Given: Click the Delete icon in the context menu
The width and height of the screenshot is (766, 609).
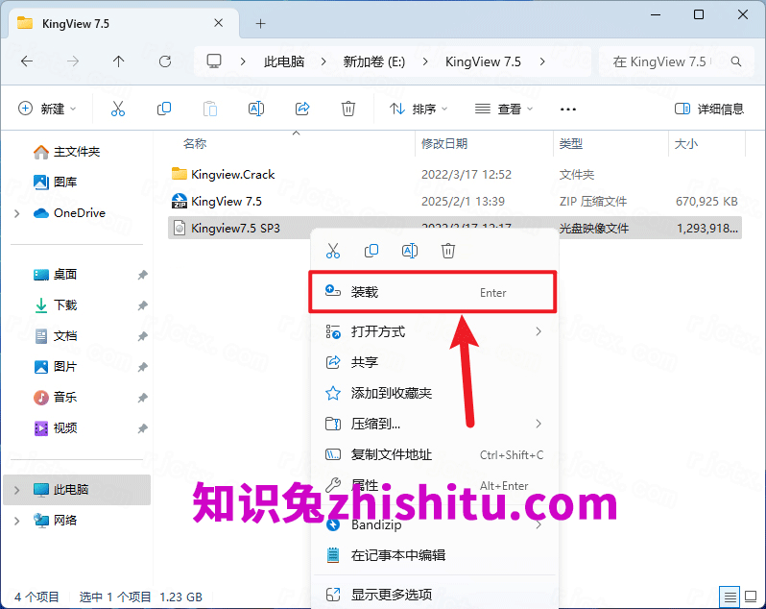Looking at the screenshot, I should pos(448,251).
